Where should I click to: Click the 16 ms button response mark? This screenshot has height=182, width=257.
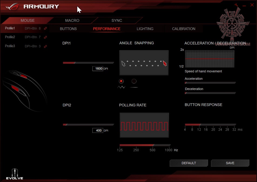(x=206, y=130)
